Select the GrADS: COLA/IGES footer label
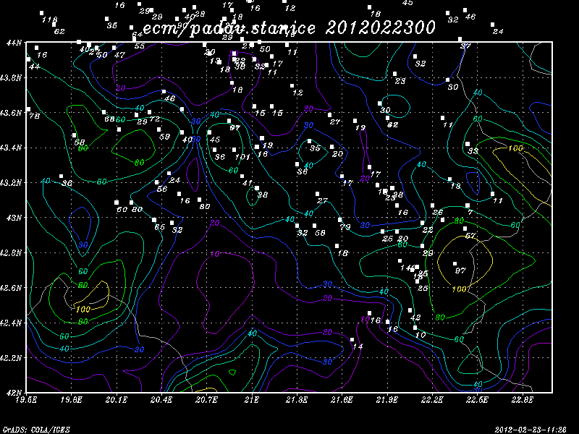The image size is (579, 434). (x=36, y=430)
